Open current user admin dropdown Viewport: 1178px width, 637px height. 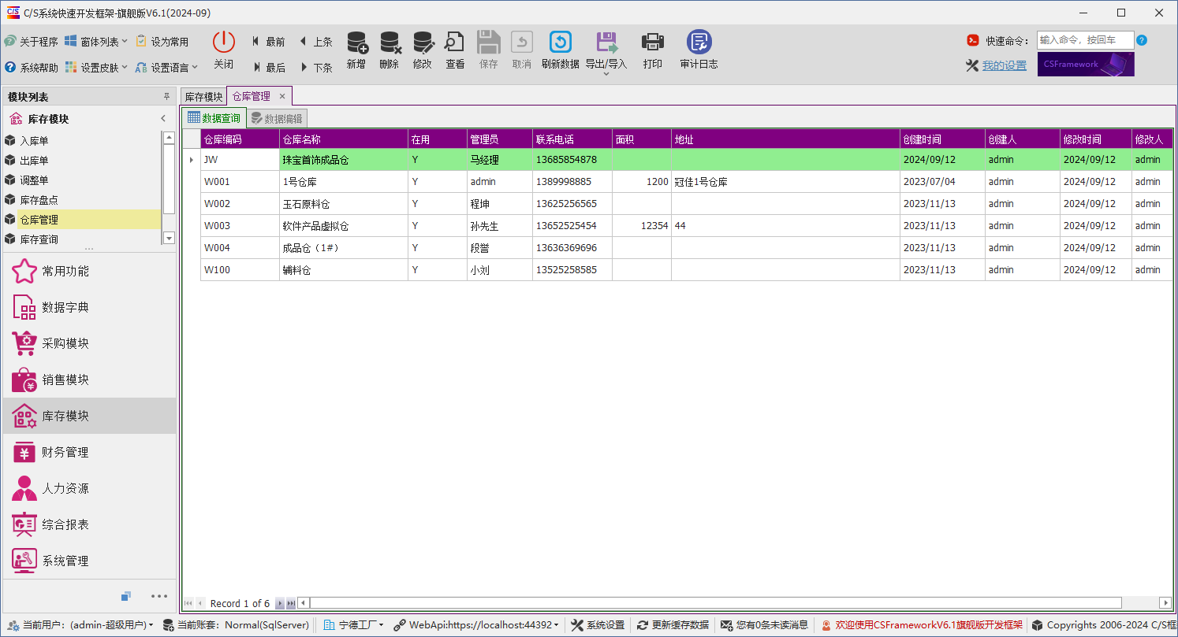[x=79, y=625]
